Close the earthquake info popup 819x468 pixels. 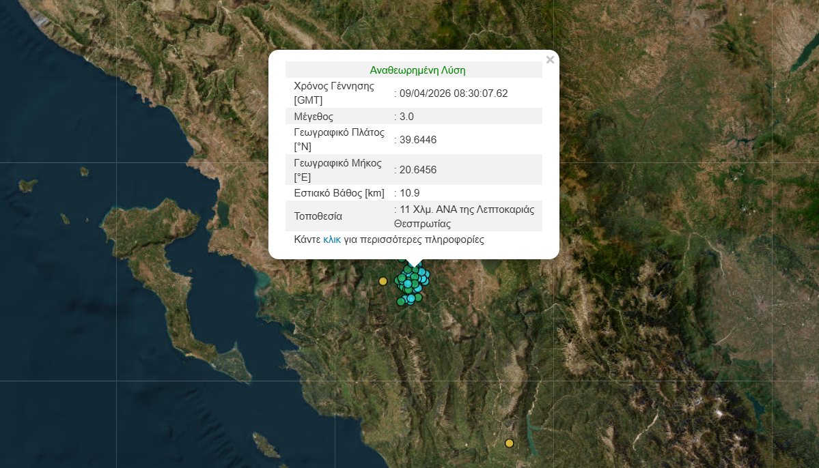[550, 60]
